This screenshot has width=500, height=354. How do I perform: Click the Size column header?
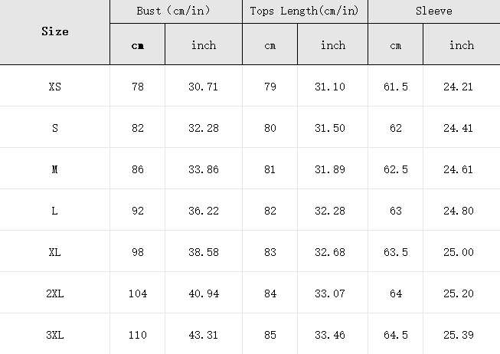pos(55,31)
